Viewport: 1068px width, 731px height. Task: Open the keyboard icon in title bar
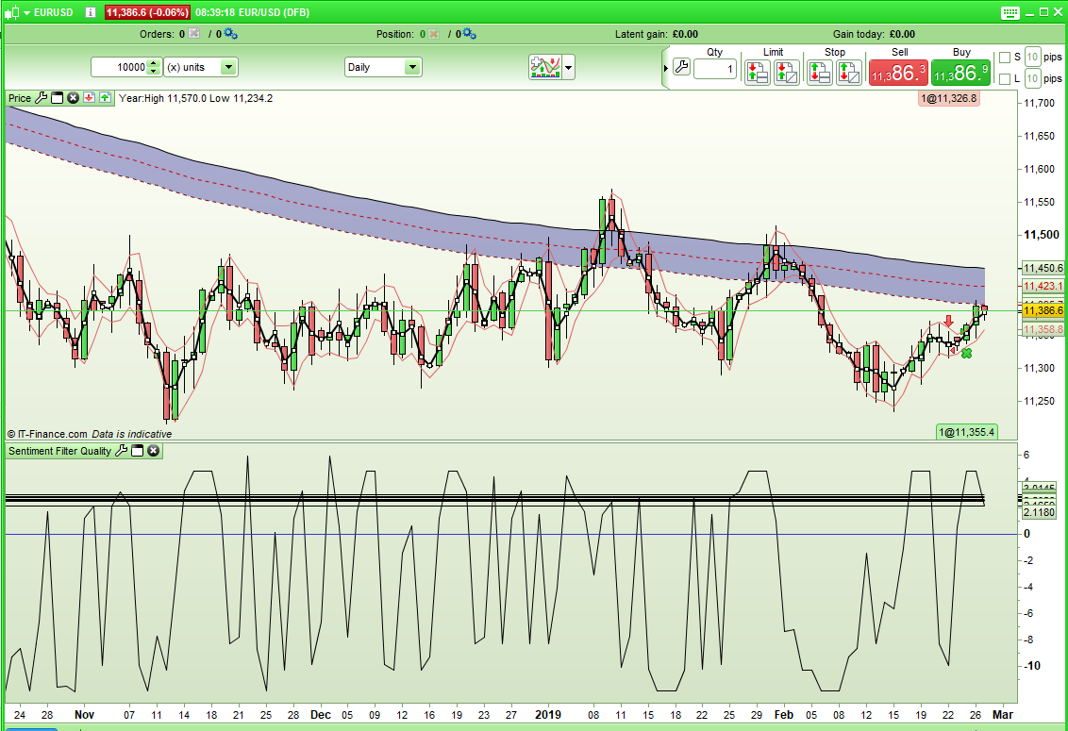pos(1010,12)
